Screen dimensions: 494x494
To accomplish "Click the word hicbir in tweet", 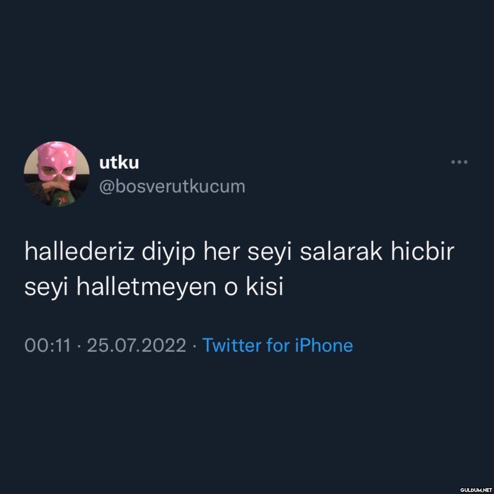I will click(423, 252).
